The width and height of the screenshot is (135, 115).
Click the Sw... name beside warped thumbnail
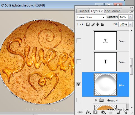click(122, 41)
